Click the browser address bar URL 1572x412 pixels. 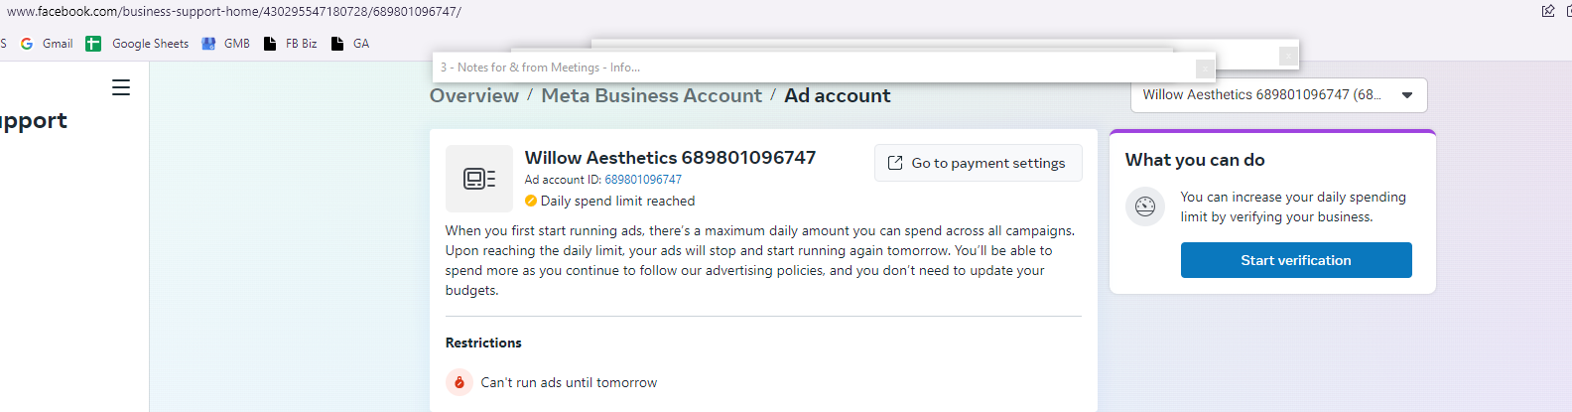pyautogui.click(x=234, y=11)
